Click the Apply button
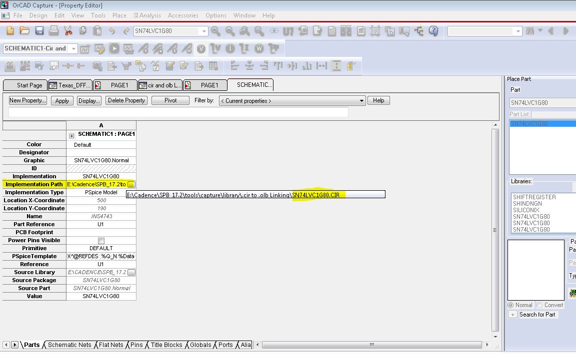The image size is (576, 354). tap(62, 101)
